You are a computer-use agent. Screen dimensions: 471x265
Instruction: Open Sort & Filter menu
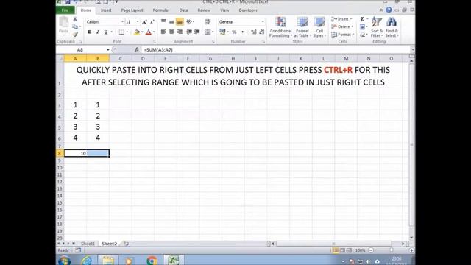click(x=377, y=27)
